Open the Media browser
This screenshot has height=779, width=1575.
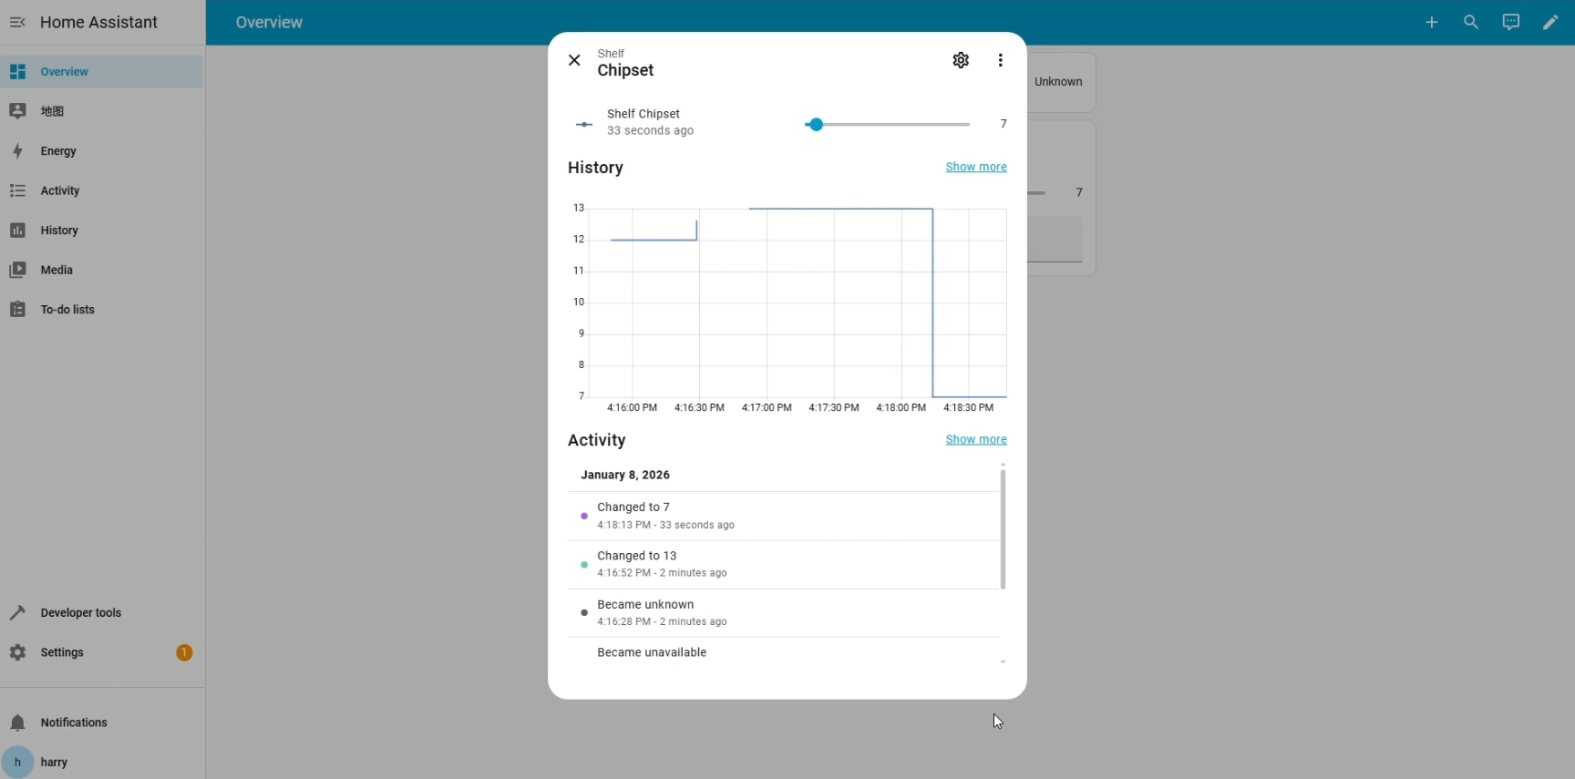pyautogui.click(x=57, y=270)
